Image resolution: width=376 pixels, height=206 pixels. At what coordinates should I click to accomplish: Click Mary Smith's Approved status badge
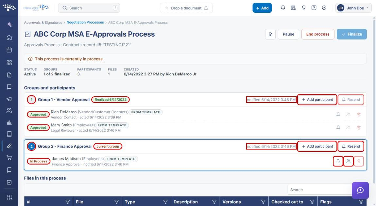click(38, 127)
